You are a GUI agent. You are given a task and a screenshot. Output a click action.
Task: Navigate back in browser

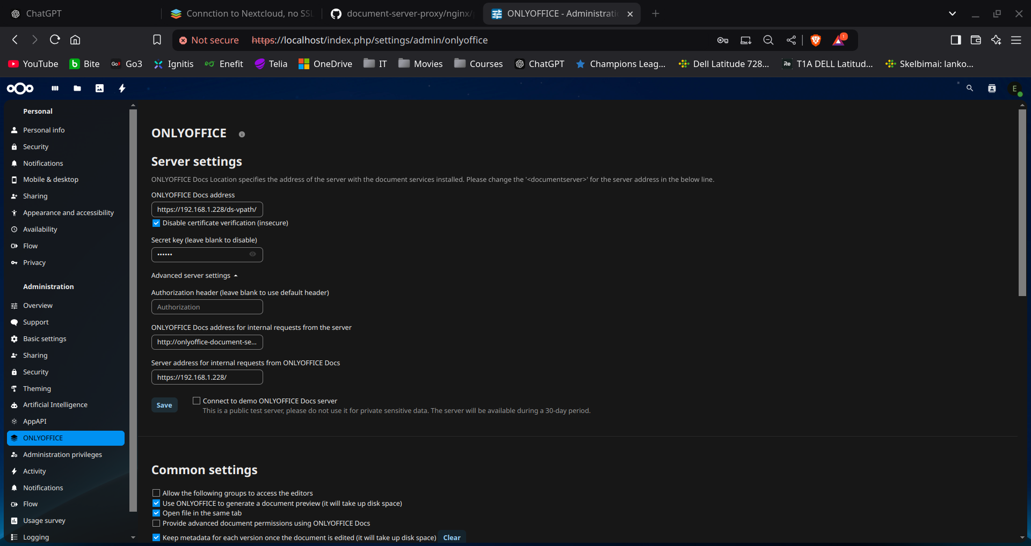point(15,40)
